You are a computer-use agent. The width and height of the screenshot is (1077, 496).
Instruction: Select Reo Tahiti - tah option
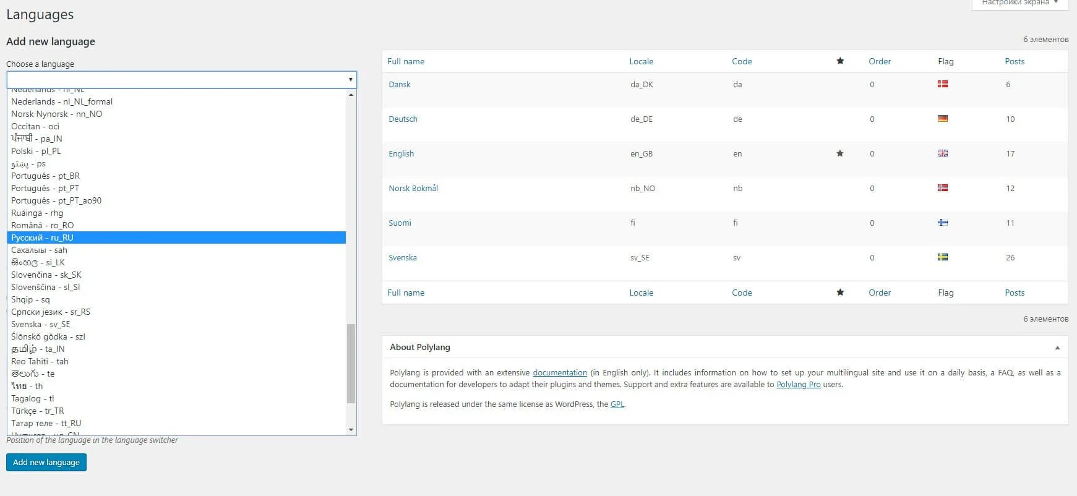point(176,361)
